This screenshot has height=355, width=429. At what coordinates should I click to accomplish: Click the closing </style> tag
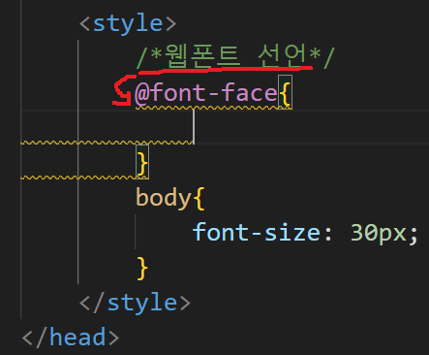tap(135, 303)
